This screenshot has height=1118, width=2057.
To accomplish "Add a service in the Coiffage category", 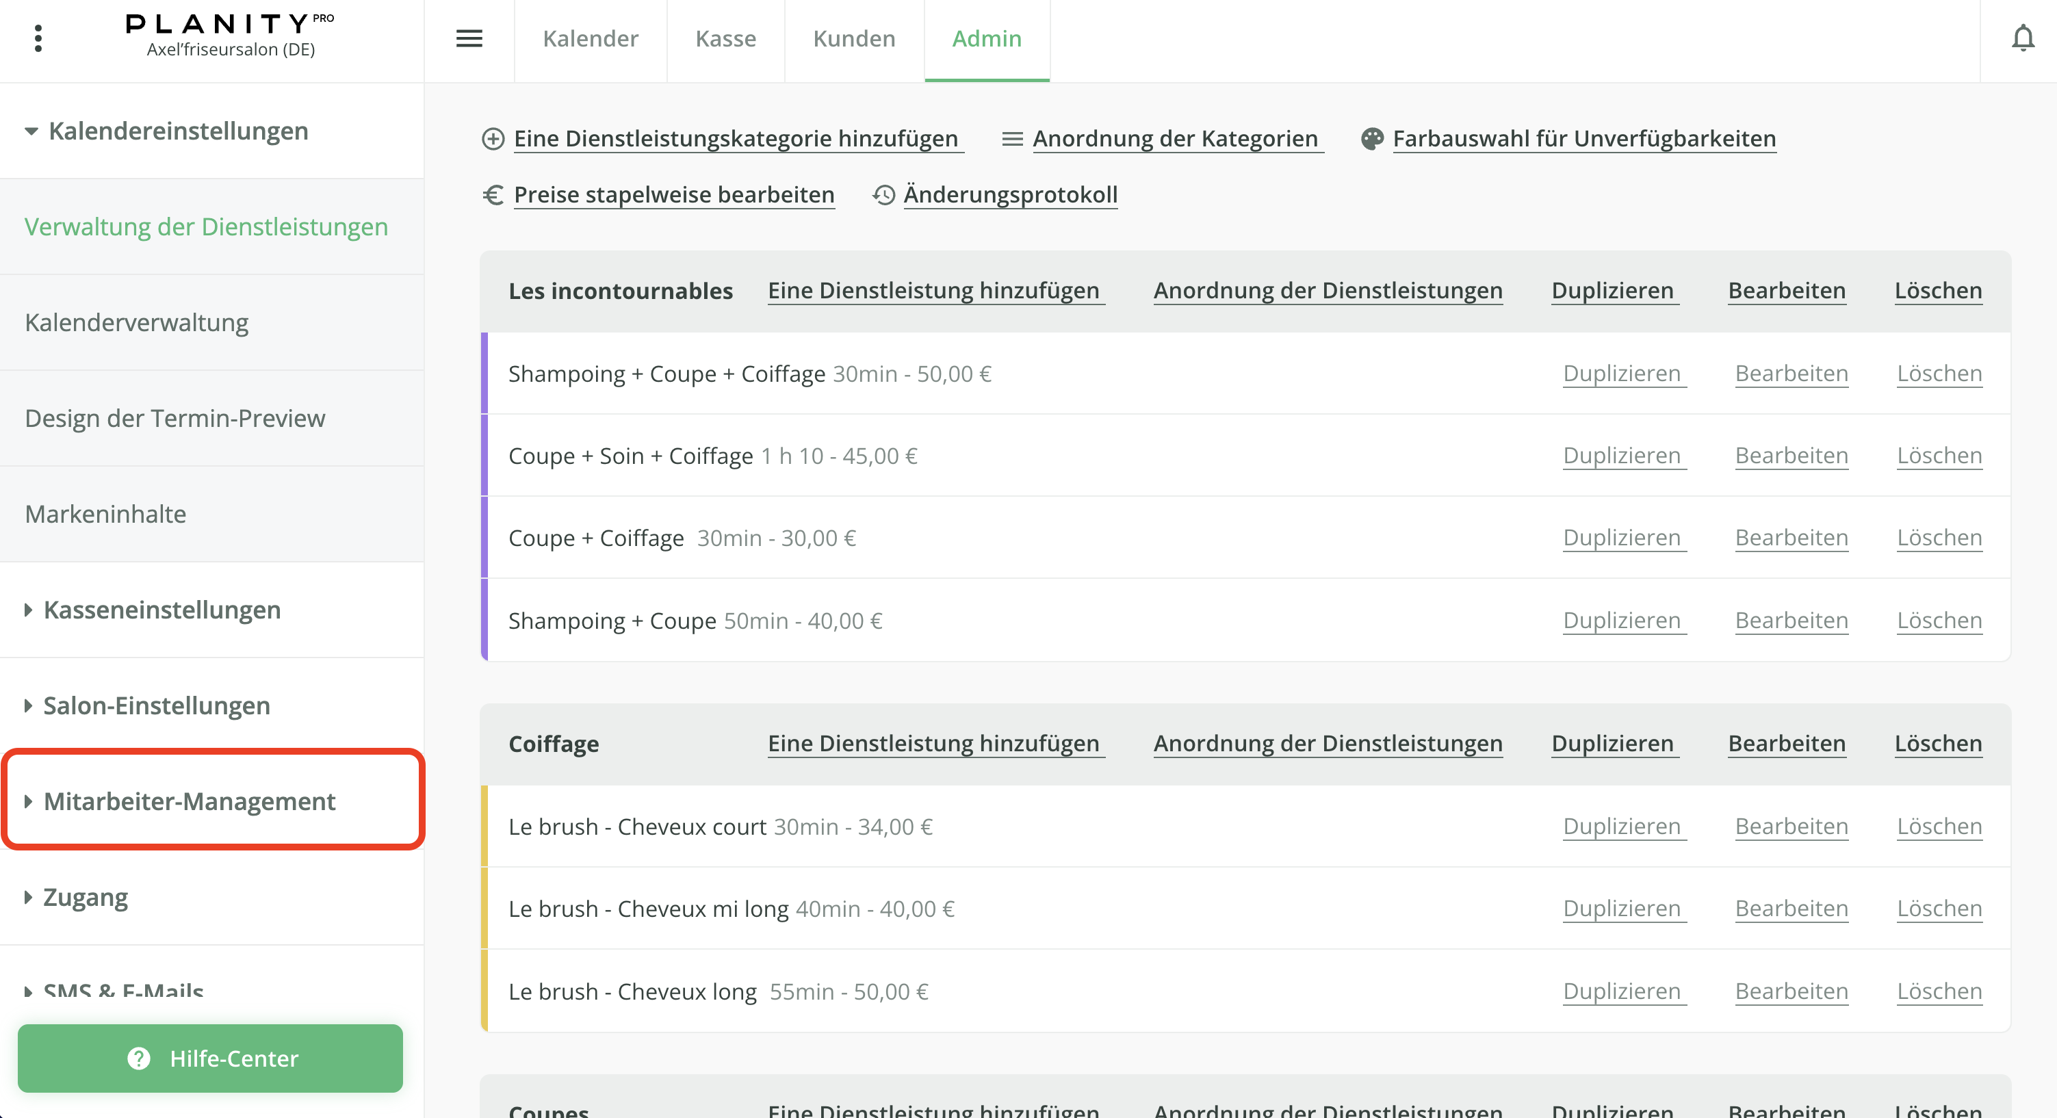I will click(x=935, y=742).
